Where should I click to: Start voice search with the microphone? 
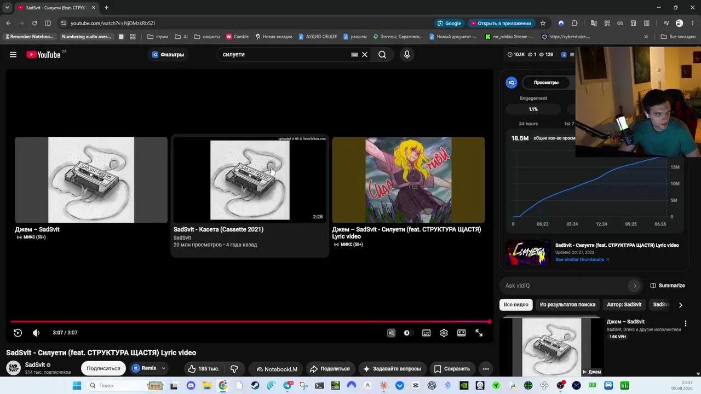coord(407,55)
